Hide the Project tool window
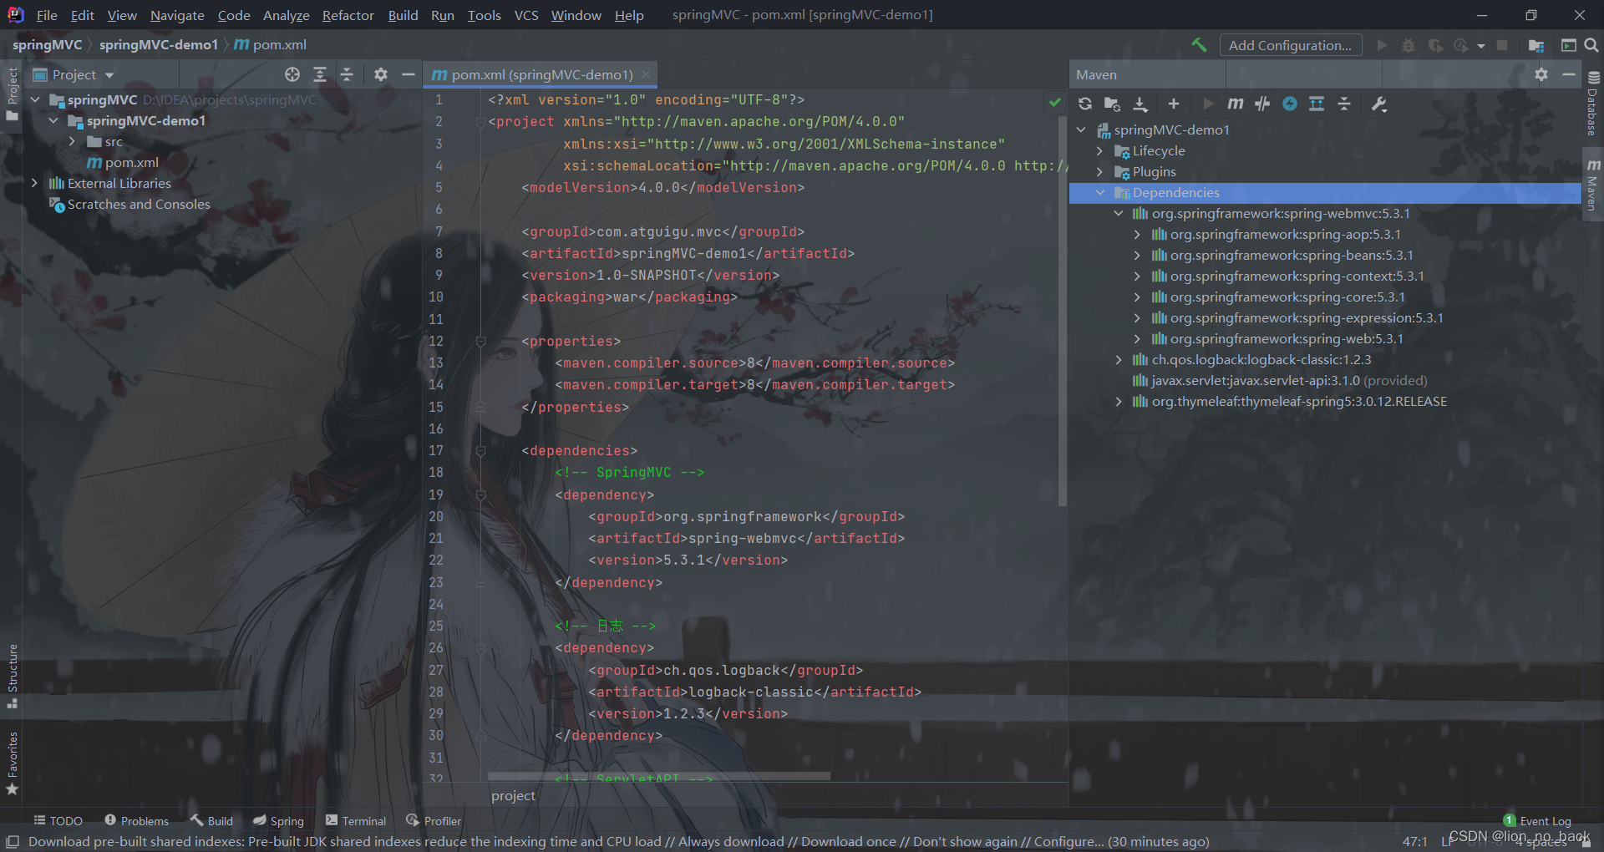 coord(409,74)
